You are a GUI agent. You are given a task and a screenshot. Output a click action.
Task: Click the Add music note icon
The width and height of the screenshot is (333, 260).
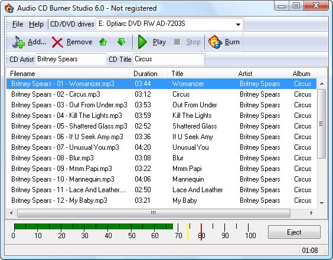coord(18,42)
